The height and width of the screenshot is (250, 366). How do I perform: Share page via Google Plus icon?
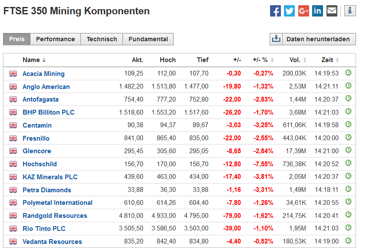click(303, 11)
